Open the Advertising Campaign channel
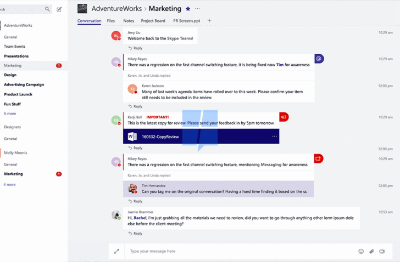 tap(24, 85)
